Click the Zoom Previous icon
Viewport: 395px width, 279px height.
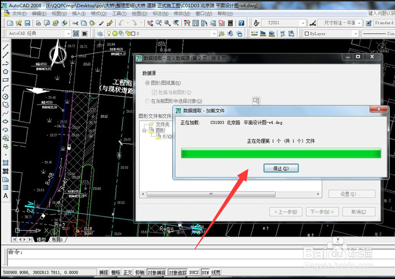176,23
